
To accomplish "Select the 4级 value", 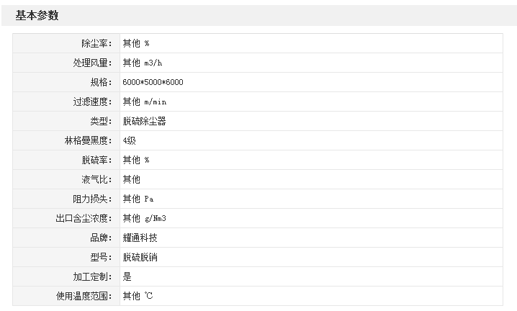I will coord(129,140).
